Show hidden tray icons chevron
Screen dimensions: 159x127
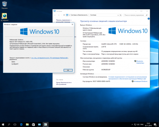[x=132, y=124]
